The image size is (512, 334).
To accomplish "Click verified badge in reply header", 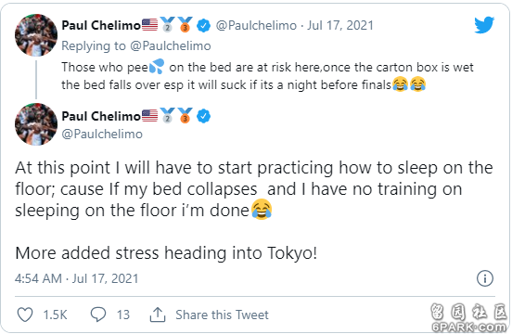I will (203, 25).
